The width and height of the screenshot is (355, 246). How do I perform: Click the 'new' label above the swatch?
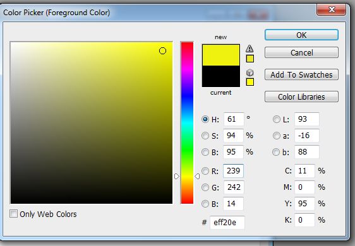220,37
